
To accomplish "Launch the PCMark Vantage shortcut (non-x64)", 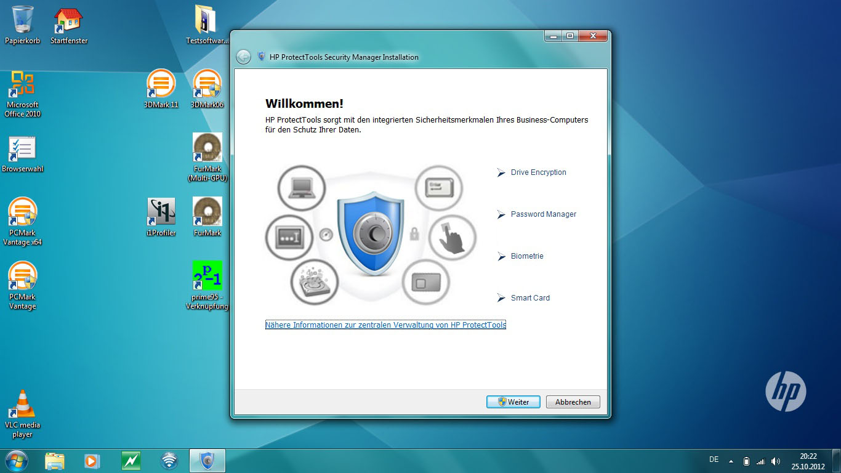I will point(23,286).
